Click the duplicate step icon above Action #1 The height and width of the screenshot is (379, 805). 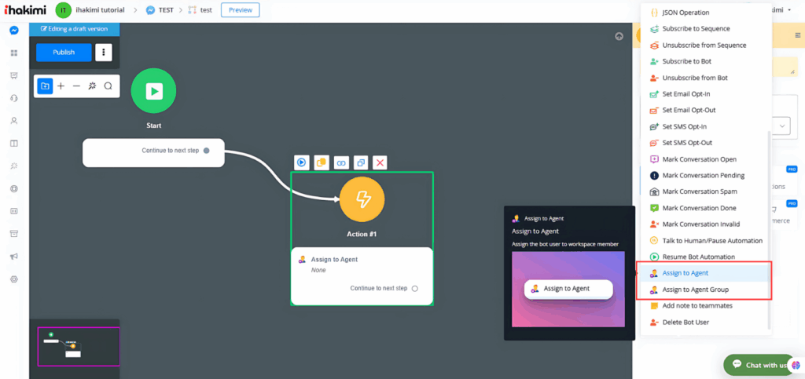(x=361, y=162)
